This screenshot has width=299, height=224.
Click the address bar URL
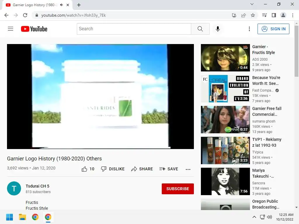click(x=73, y=15)
